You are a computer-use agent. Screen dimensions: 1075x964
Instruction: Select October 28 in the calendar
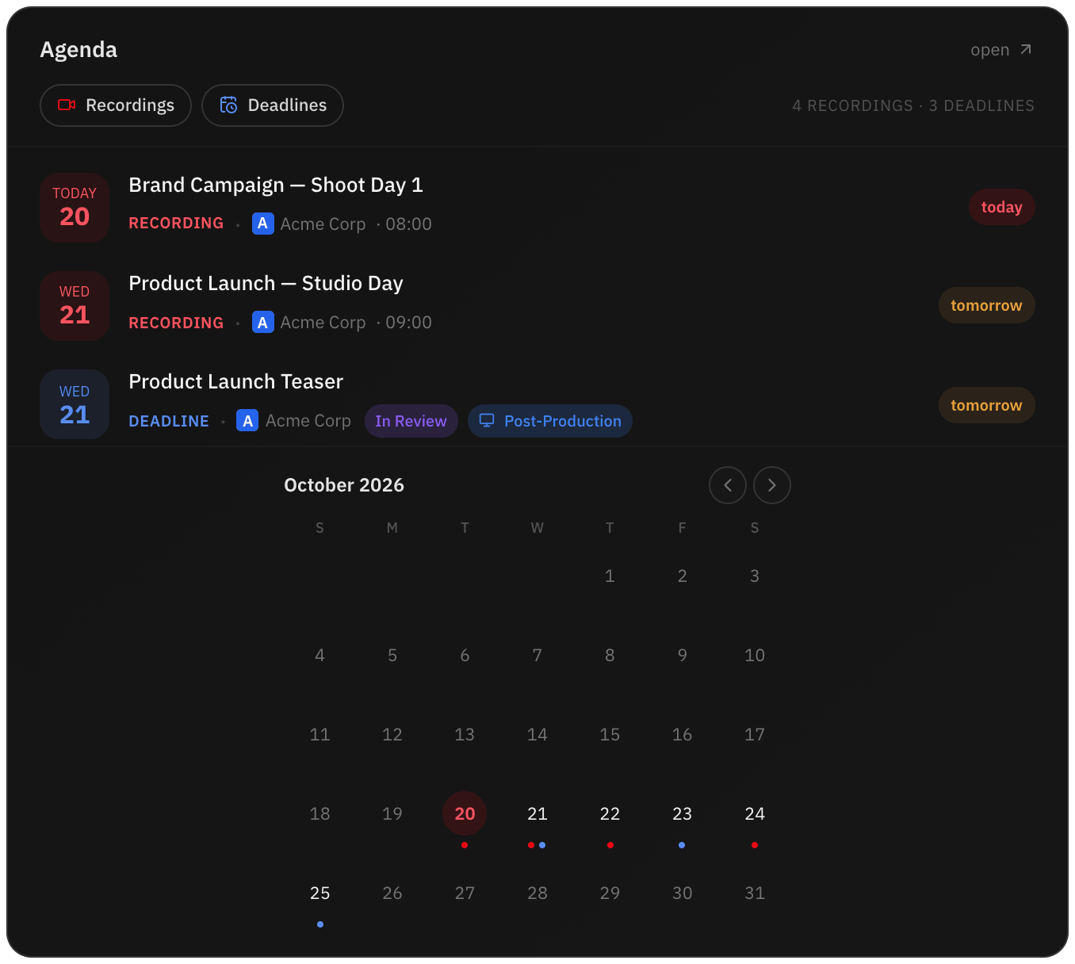[537, 893]
